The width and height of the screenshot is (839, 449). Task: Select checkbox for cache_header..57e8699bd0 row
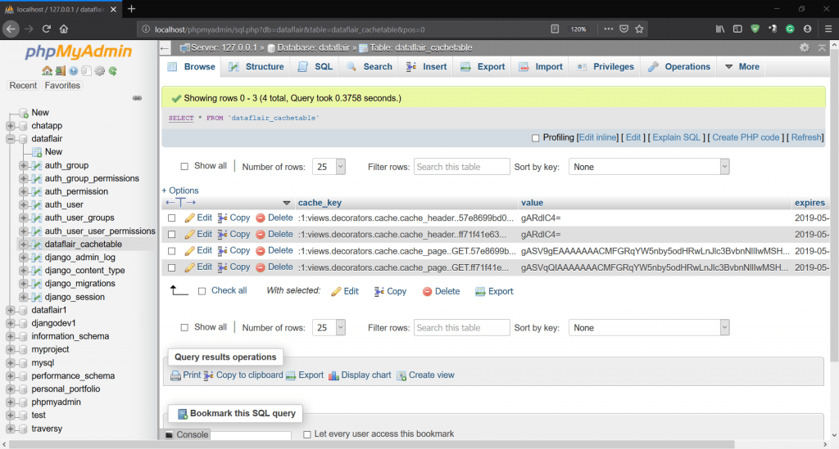[x=172, y=218]
